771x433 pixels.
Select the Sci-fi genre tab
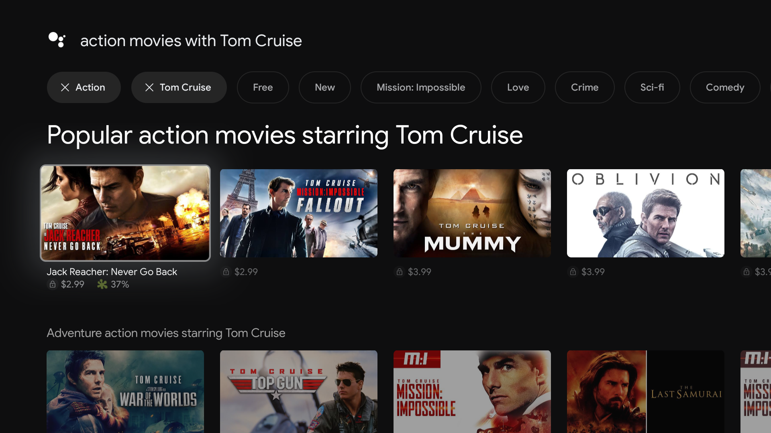[x=652, y=87]
